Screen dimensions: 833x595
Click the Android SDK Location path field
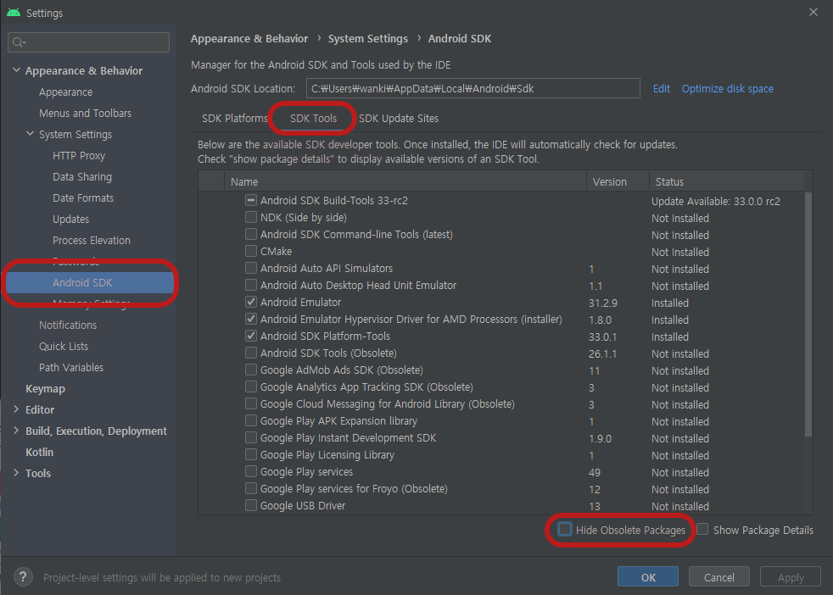472,89
